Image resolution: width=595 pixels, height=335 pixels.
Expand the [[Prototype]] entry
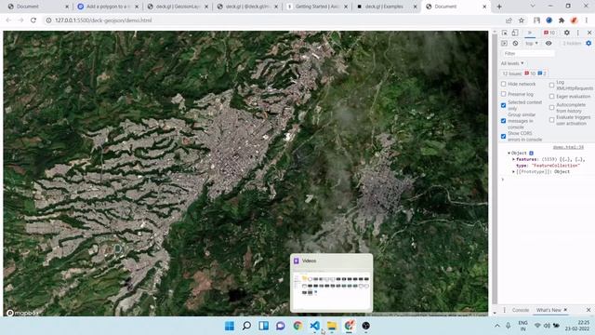[514, 171]
